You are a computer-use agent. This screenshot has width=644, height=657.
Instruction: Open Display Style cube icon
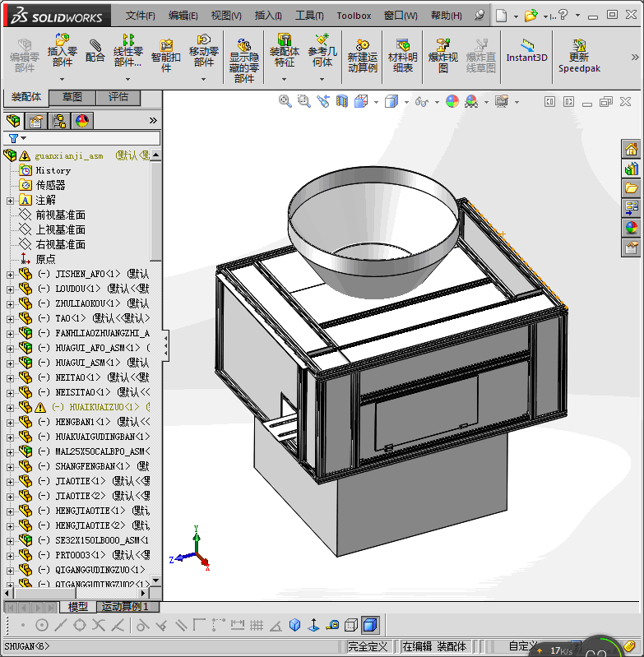click(391, 101)
